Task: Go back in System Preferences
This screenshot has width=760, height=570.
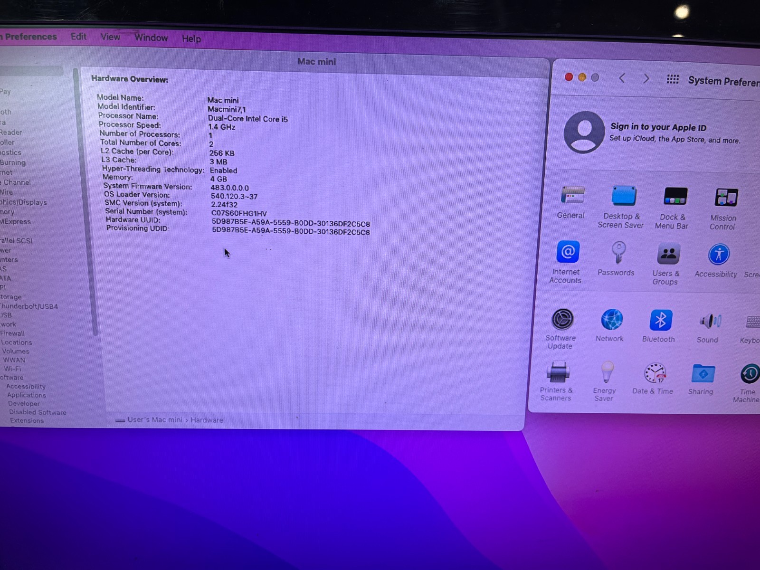Action: pyautogui.click(x=622, y=78)
